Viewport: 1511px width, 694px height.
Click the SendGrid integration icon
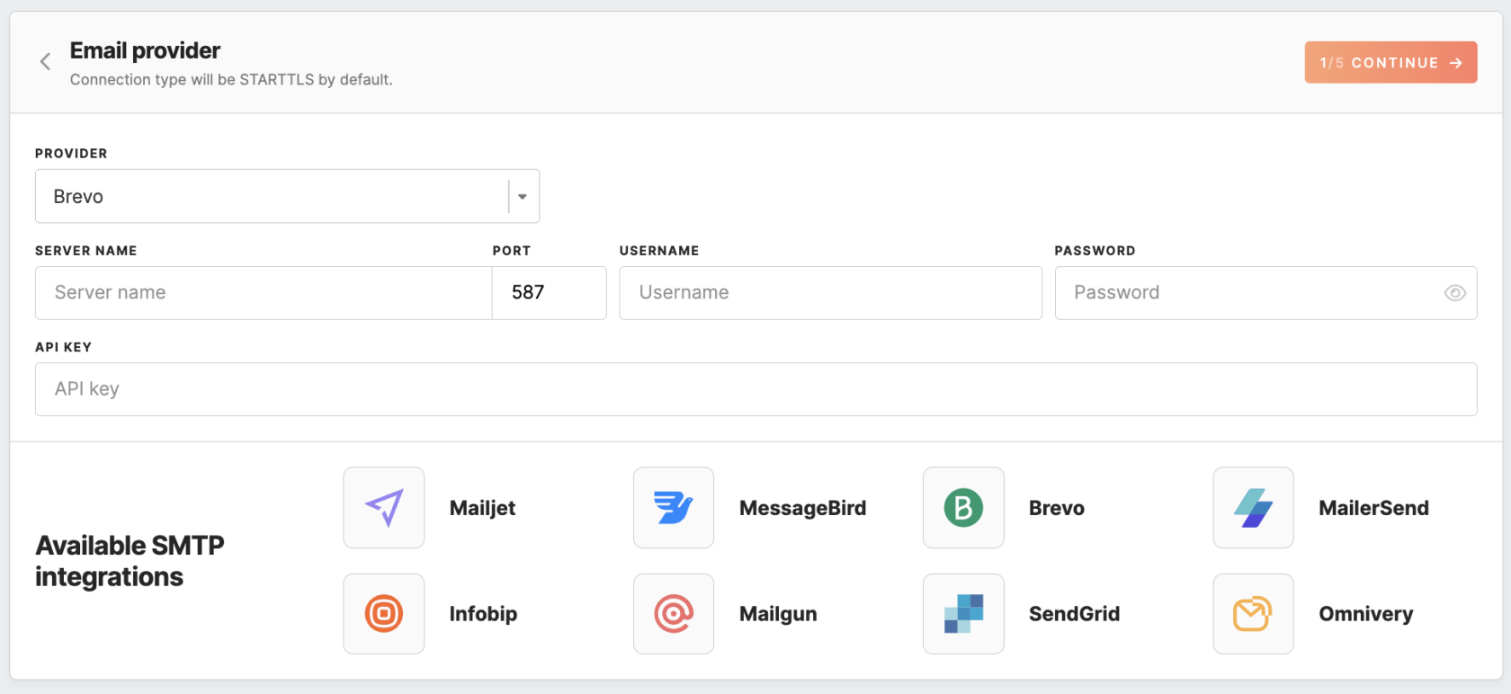coord(963,614)
